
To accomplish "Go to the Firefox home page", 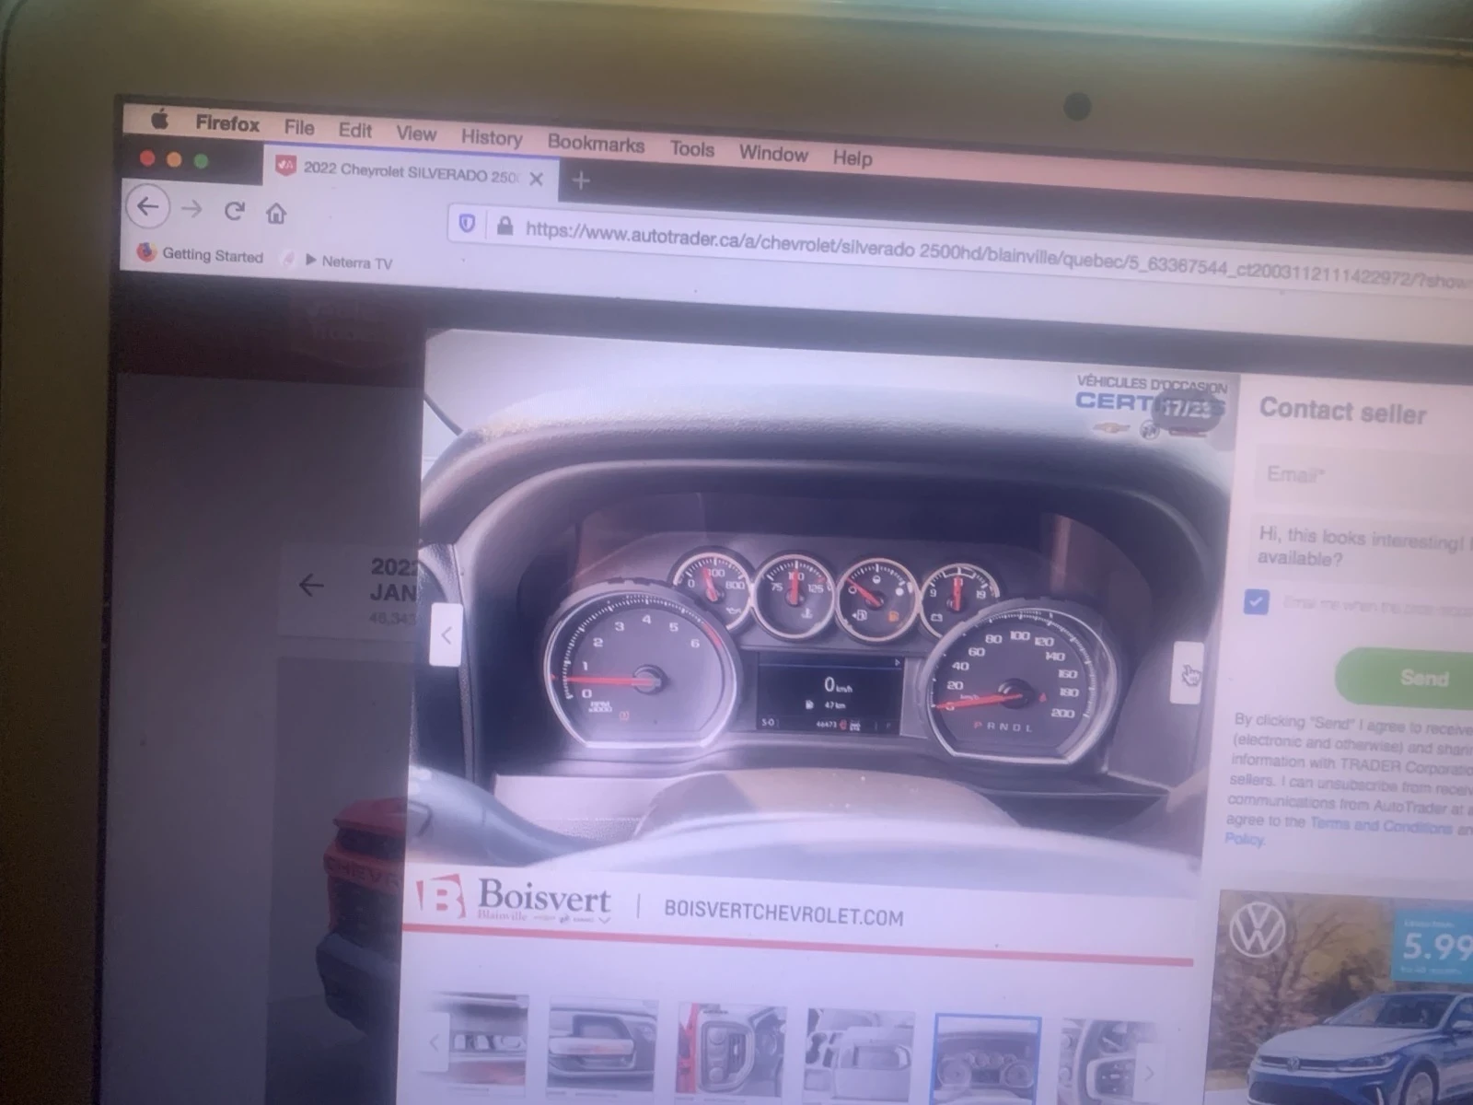I will (x=276, y=215).
